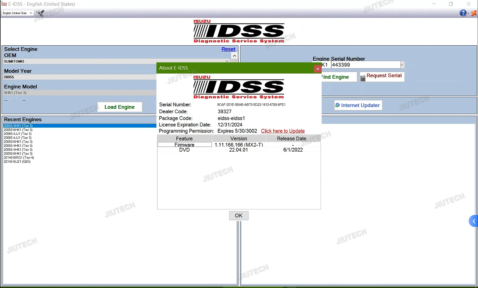The width and height of the screenshot is (478, 288).
Task: Click Version column header in About table
Action: 239,139
